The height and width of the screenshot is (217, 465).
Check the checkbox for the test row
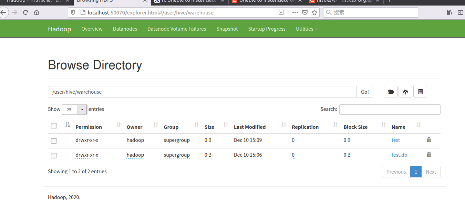coord(54,141)
